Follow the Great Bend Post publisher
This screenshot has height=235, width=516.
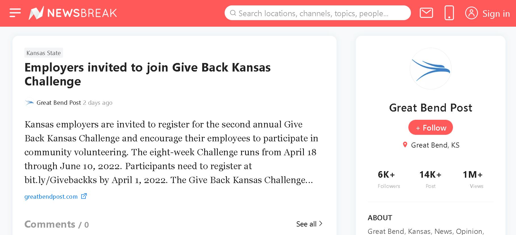[x=431, y=128]
